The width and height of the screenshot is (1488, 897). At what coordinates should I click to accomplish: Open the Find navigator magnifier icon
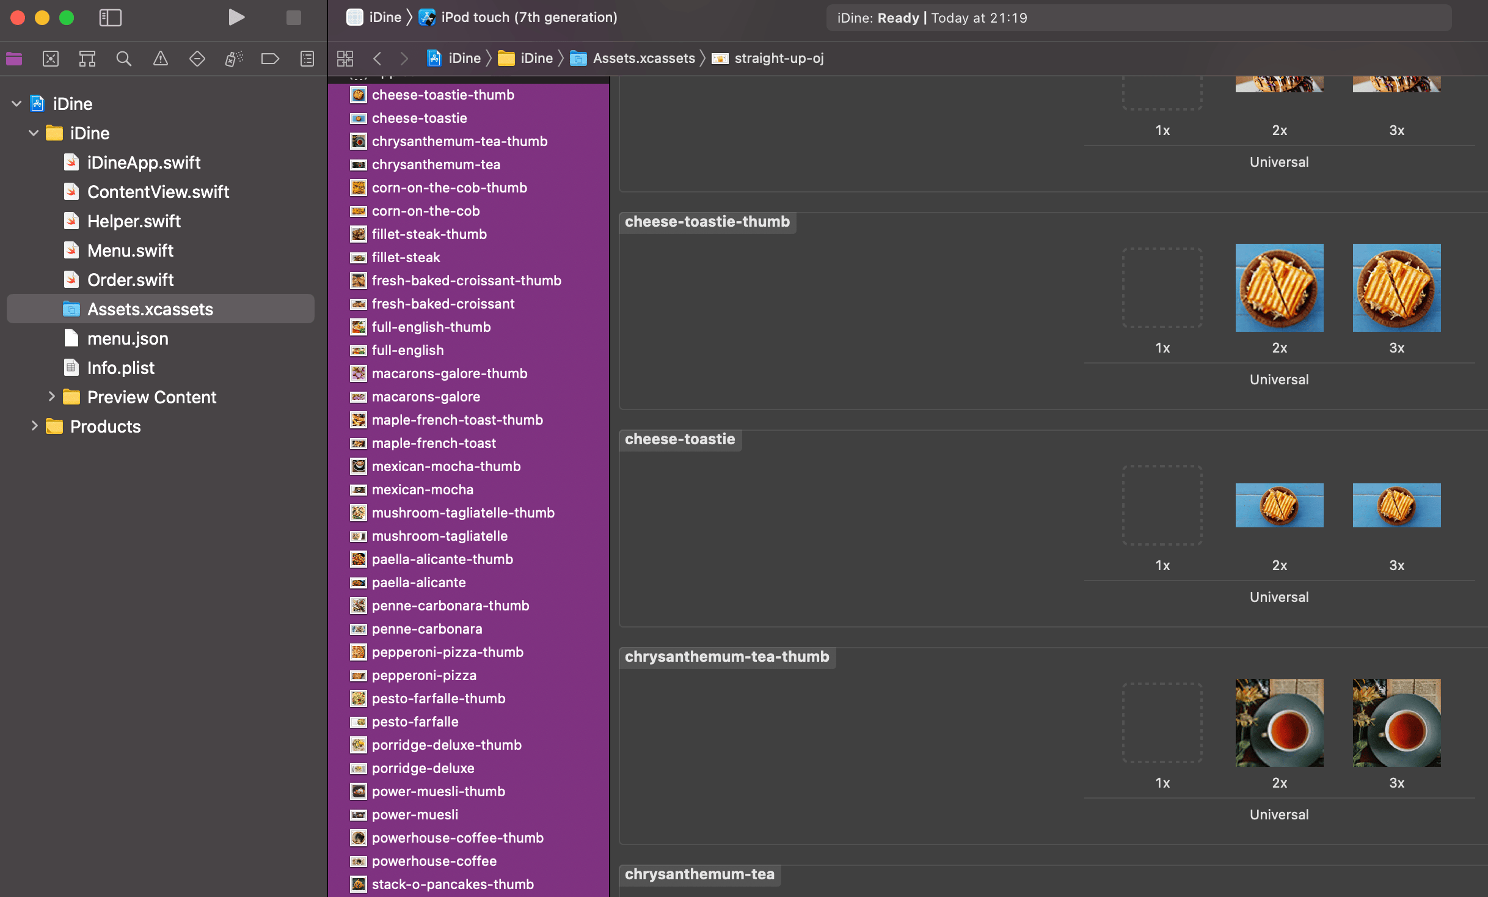point(123,59)
